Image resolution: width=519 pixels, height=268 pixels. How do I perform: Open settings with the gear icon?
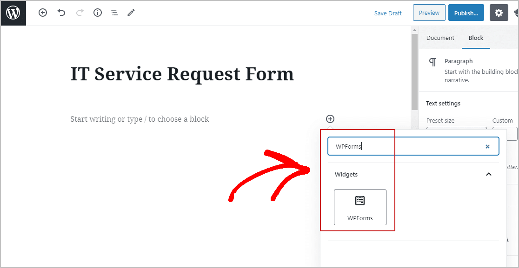(499, 13)
